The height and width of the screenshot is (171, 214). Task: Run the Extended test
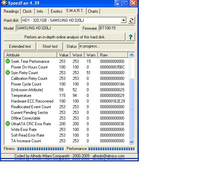click(20, 46)
